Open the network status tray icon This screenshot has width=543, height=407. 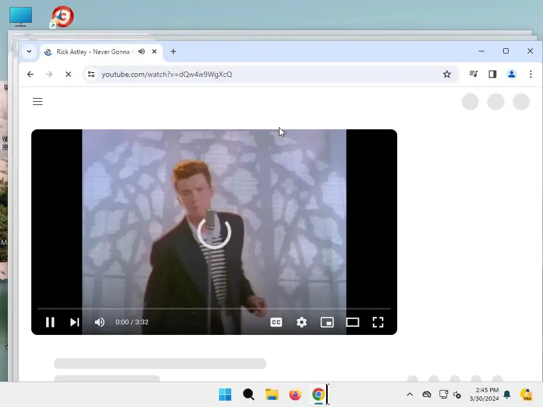tap(443, 394)
